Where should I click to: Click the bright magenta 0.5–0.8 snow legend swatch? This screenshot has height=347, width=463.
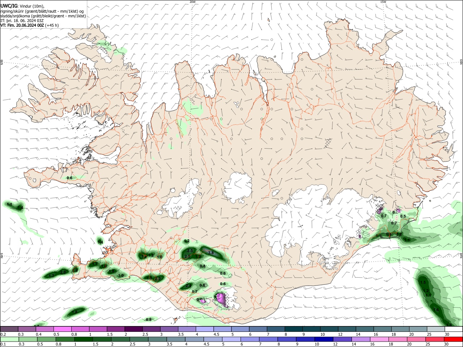point(63,329)
